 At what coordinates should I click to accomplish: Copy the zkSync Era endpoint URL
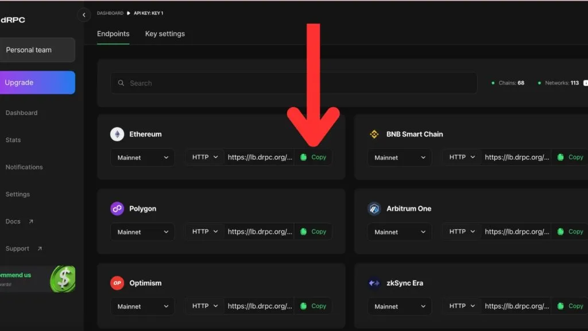click(x=570, y=306)
